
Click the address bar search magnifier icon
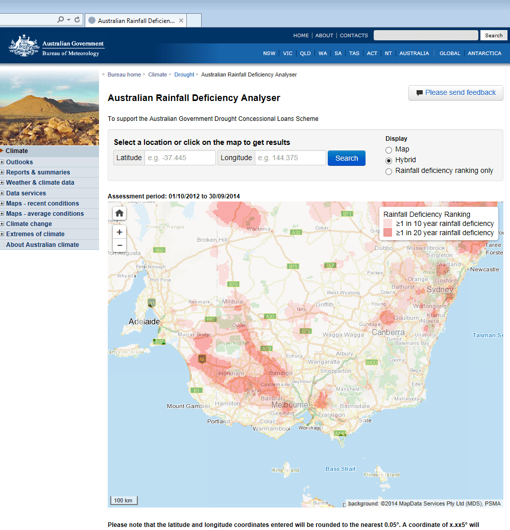[x=61, y=19]
